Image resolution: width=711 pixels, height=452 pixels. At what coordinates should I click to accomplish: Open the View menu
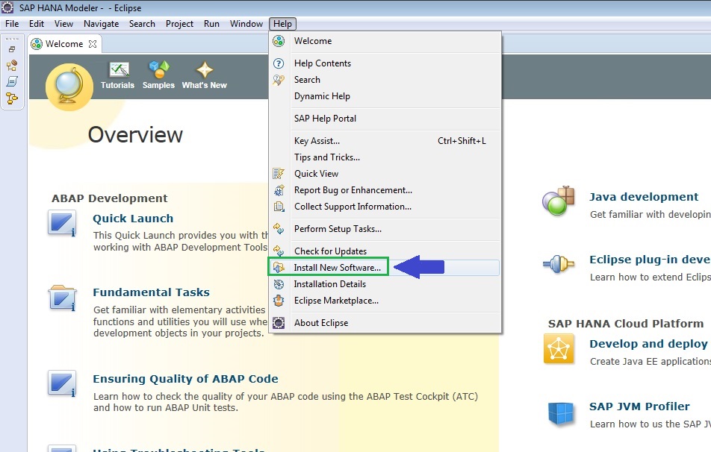coord(63,24)
